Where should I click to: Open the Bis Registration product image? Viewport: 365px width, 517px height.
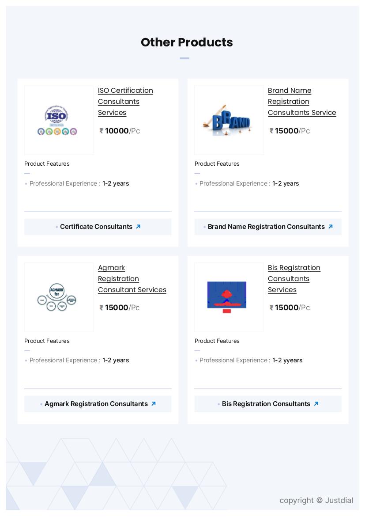(x=229, y=297)
